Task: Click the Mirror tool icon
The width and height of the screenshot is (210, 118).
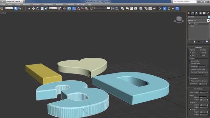Action: click(113, 9)
